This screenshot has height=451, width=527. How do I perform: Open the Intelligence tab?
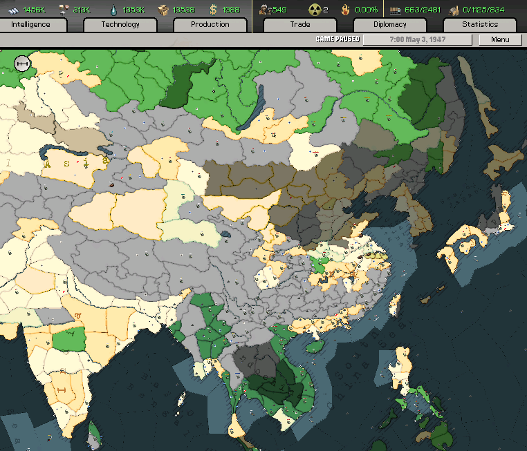tap(33, 25)
